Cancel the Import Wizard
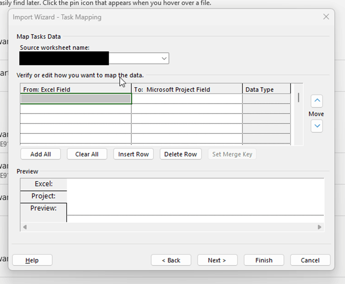The image size is (345, 284). pos(310,260)
